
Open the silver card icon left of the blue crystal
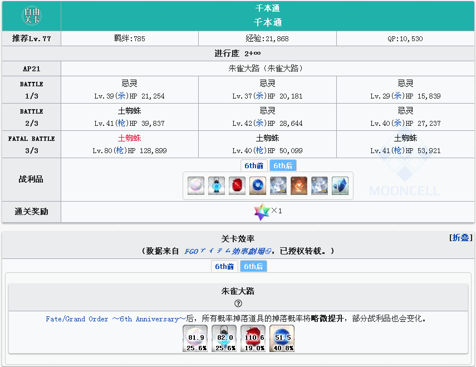pos(320,185)
